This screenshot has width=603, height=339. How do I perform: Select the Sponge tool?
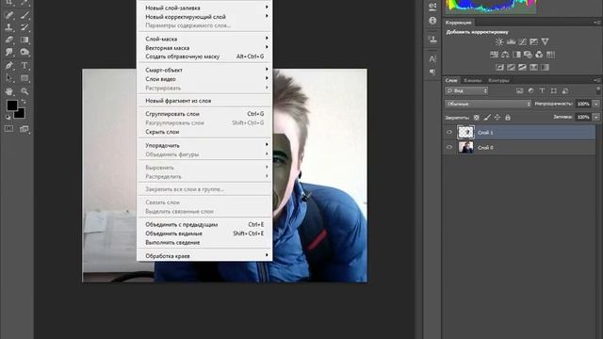pos(24,52)
